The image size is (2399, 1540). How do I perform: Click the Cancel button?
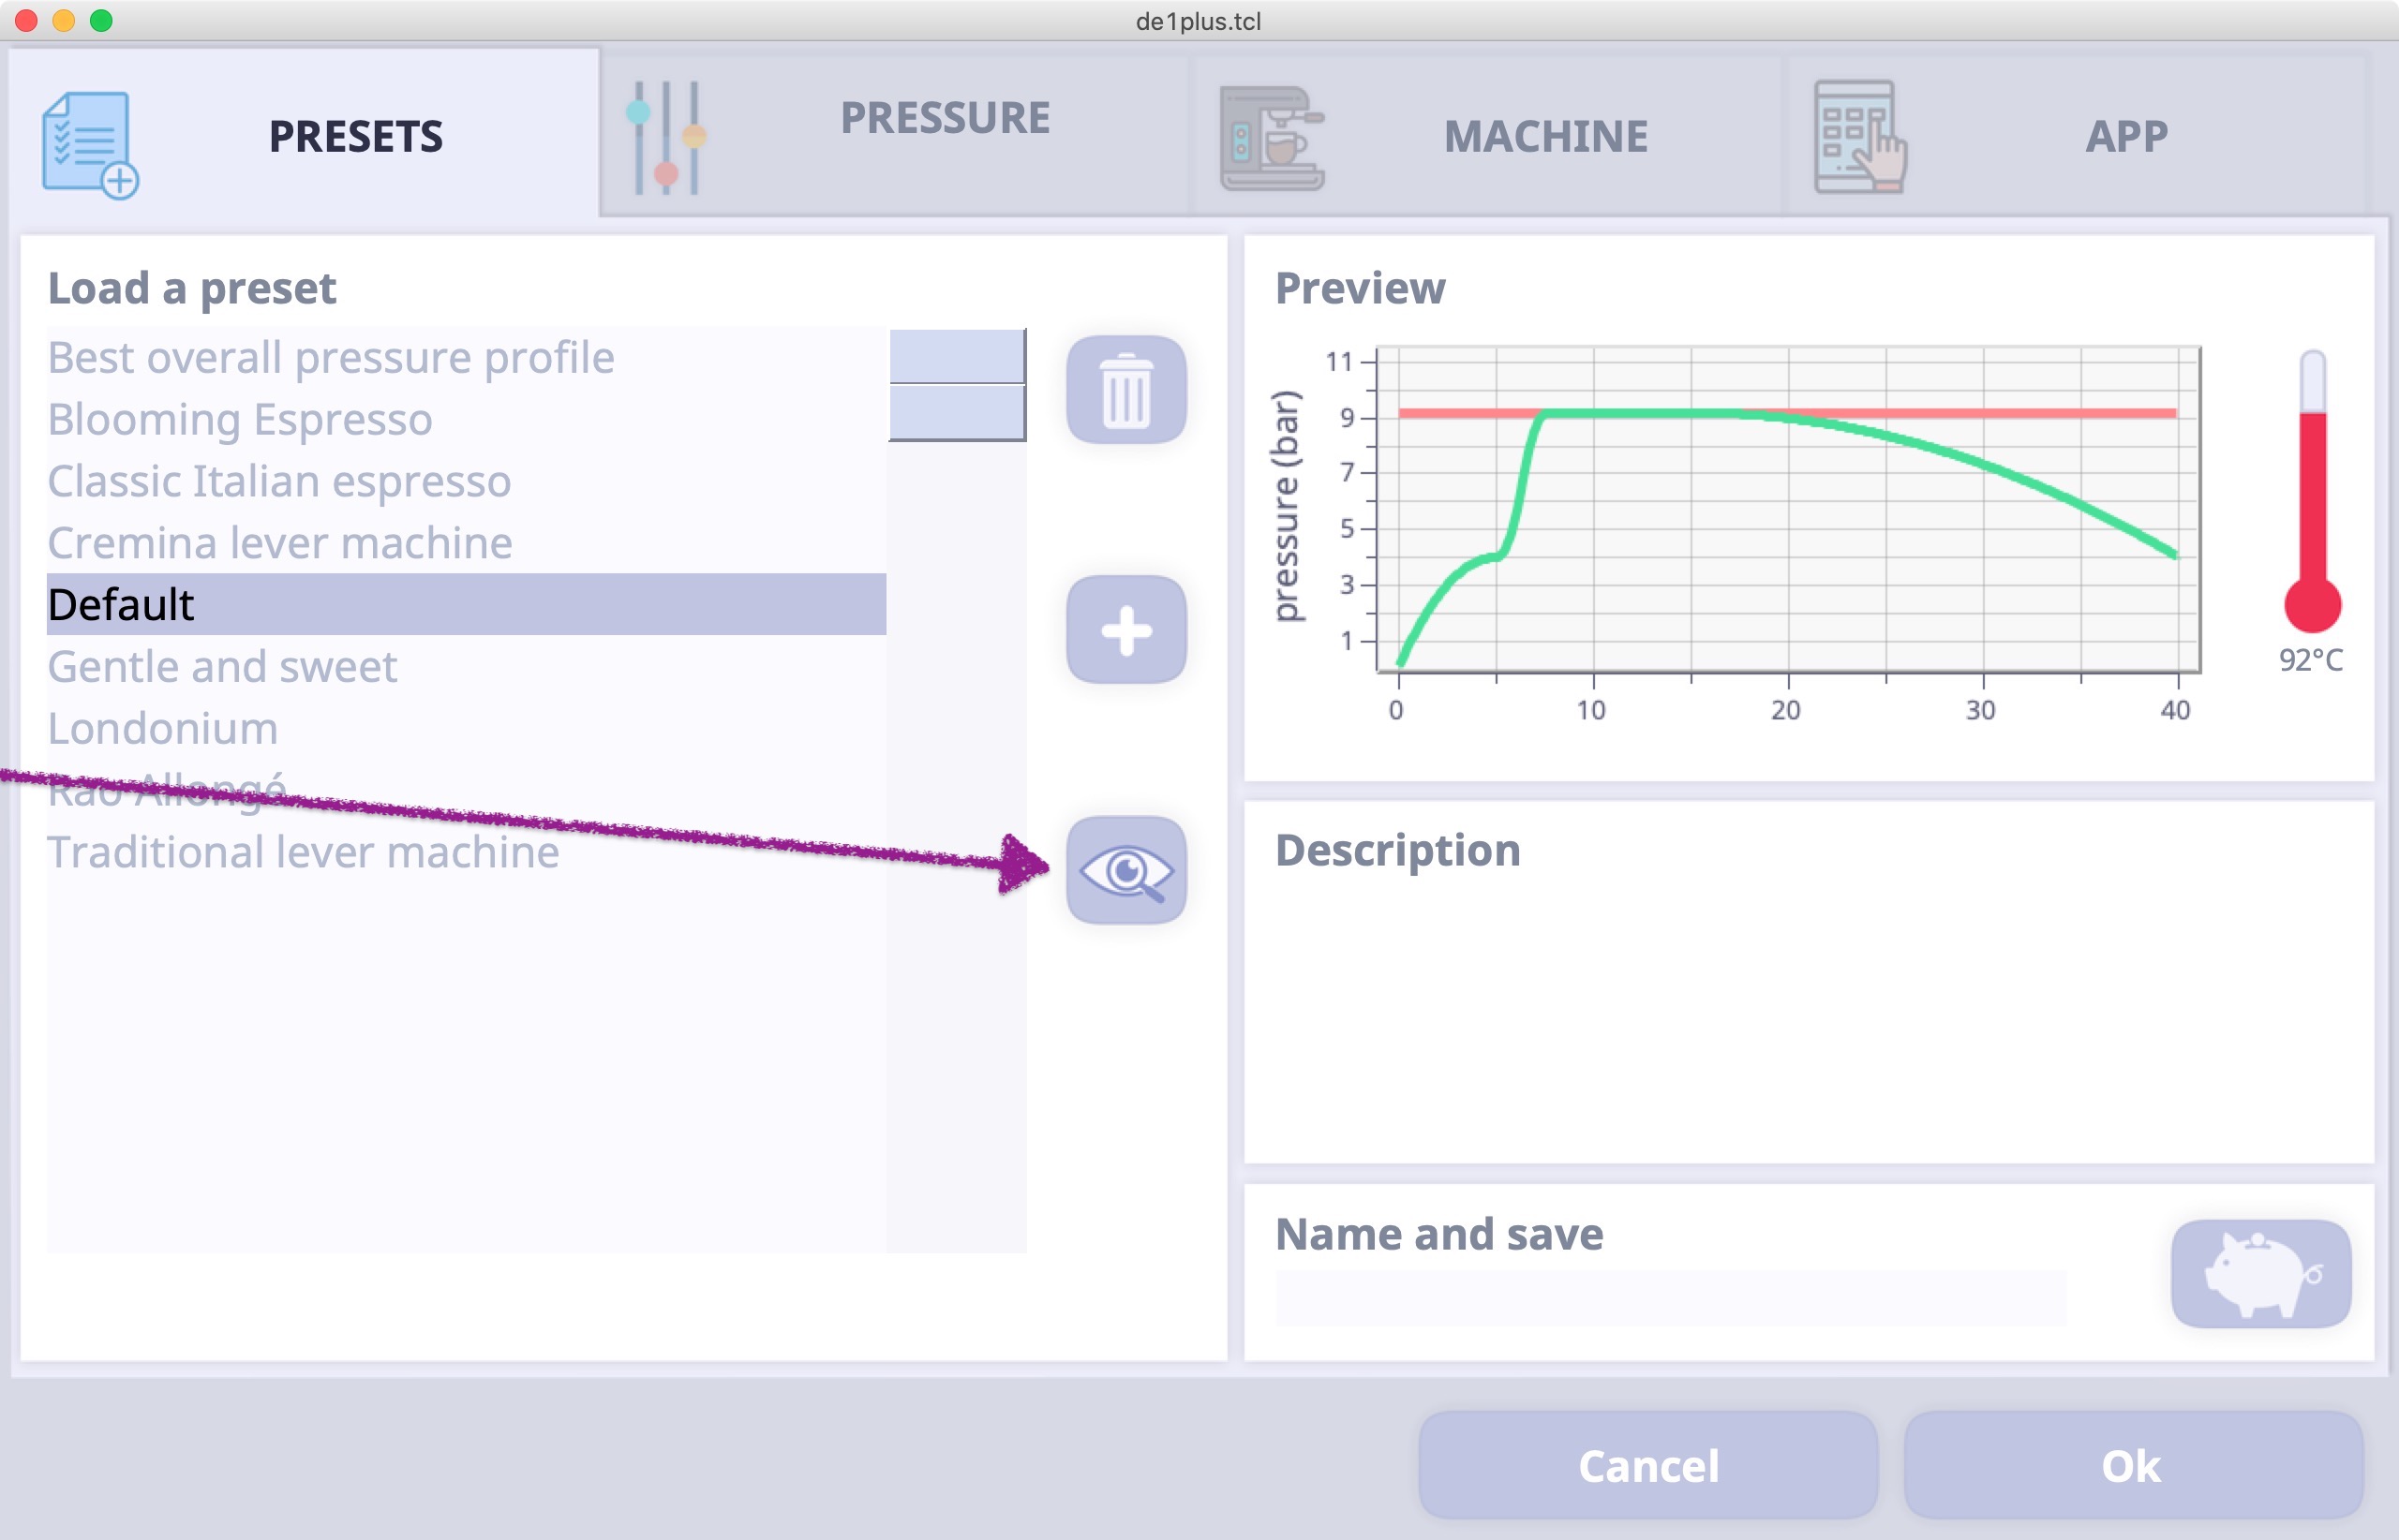[1647, 1465]
